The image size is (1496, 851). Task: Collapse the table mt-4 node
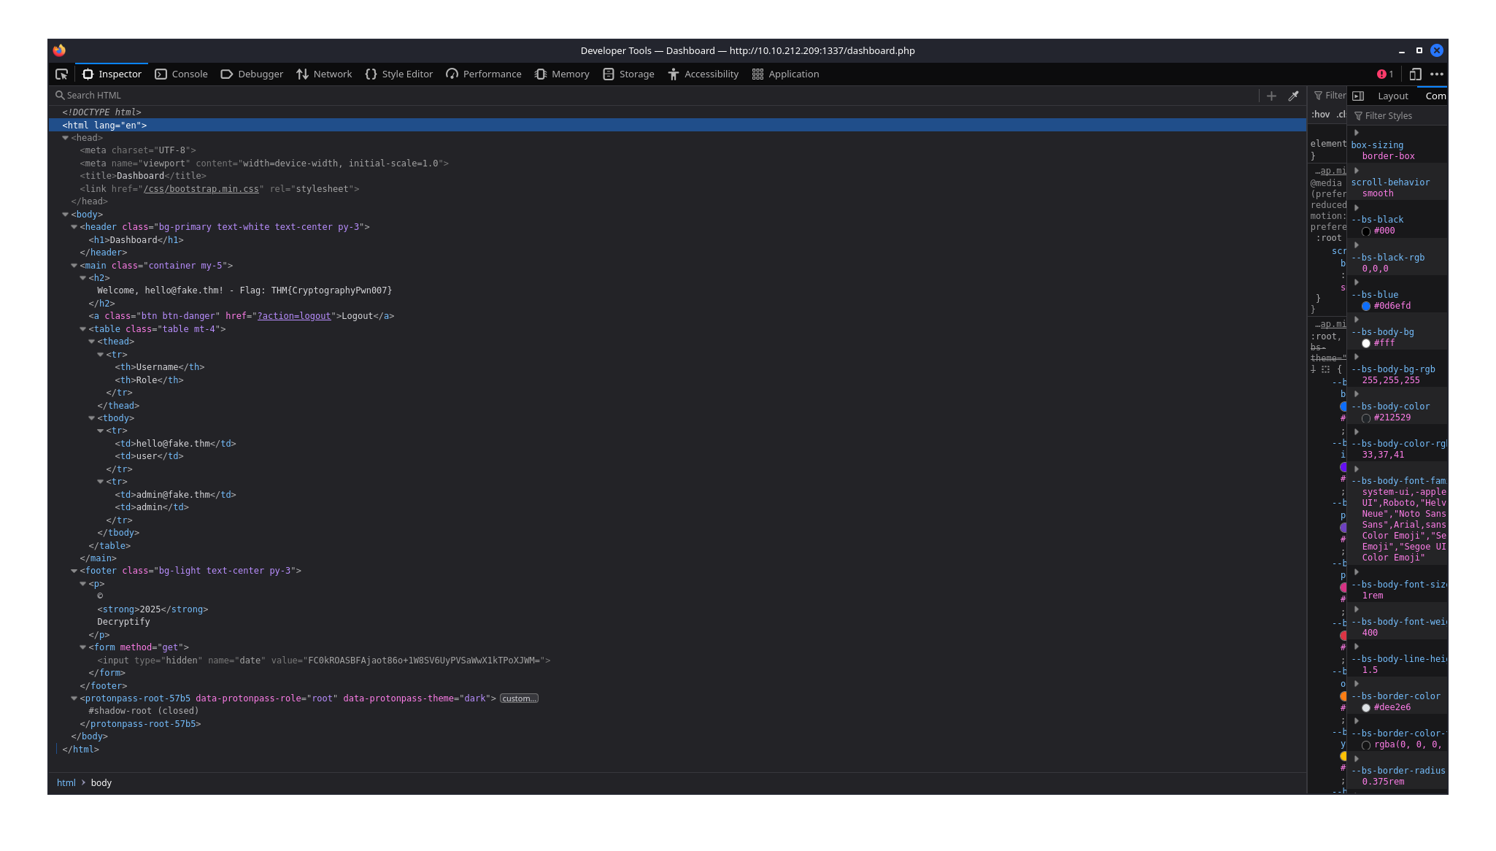coord(82,329)
